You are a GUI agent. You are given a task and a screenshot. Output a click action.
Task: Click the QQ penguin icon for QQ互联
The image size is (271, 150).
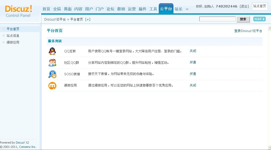[x=52, y=51]
